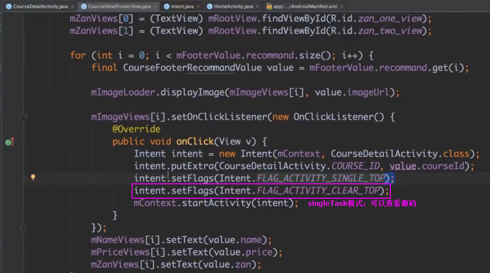
Task: Collapse the setOnClickListener code block fold marker
Action: 23,118
